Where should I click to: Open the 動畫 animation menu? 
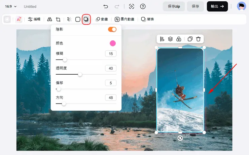coord(102,20)
